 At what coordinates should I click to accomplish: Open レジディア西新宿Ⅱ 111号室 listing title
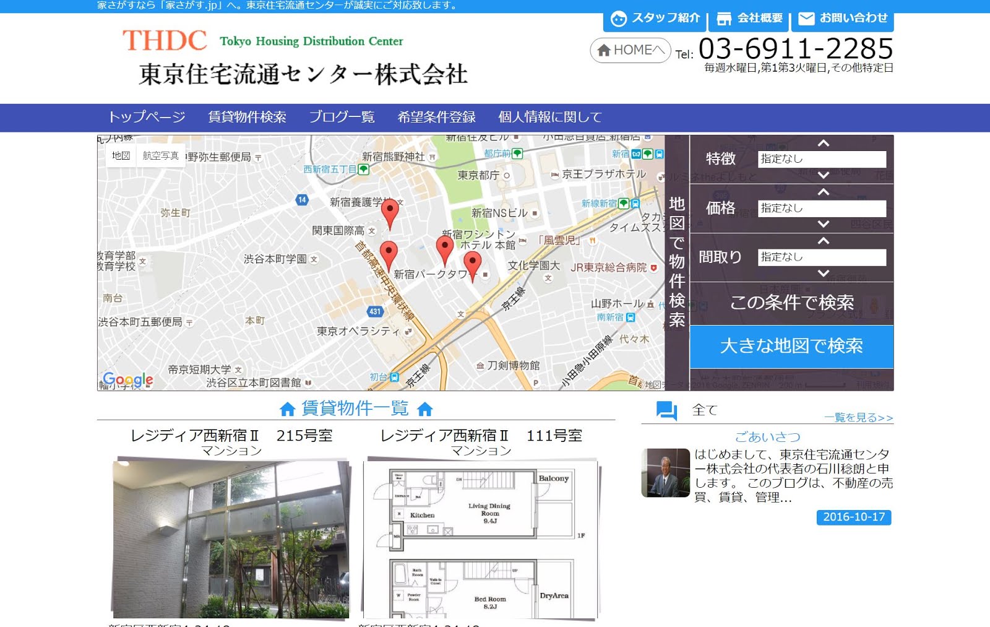[x=481, y=436]
